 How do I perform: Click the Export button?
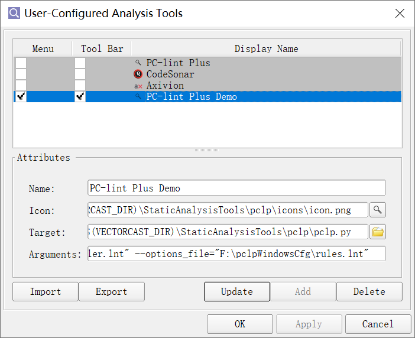coord(112,292)
